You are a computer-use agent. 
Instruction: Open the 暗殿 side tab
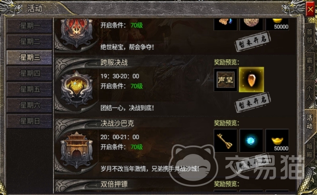pyautogui.click(x=310, y=151)
